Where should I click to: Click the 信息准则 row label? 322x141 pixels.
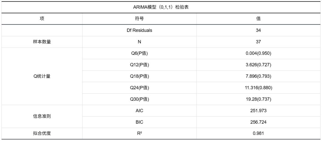pos(42,116)
